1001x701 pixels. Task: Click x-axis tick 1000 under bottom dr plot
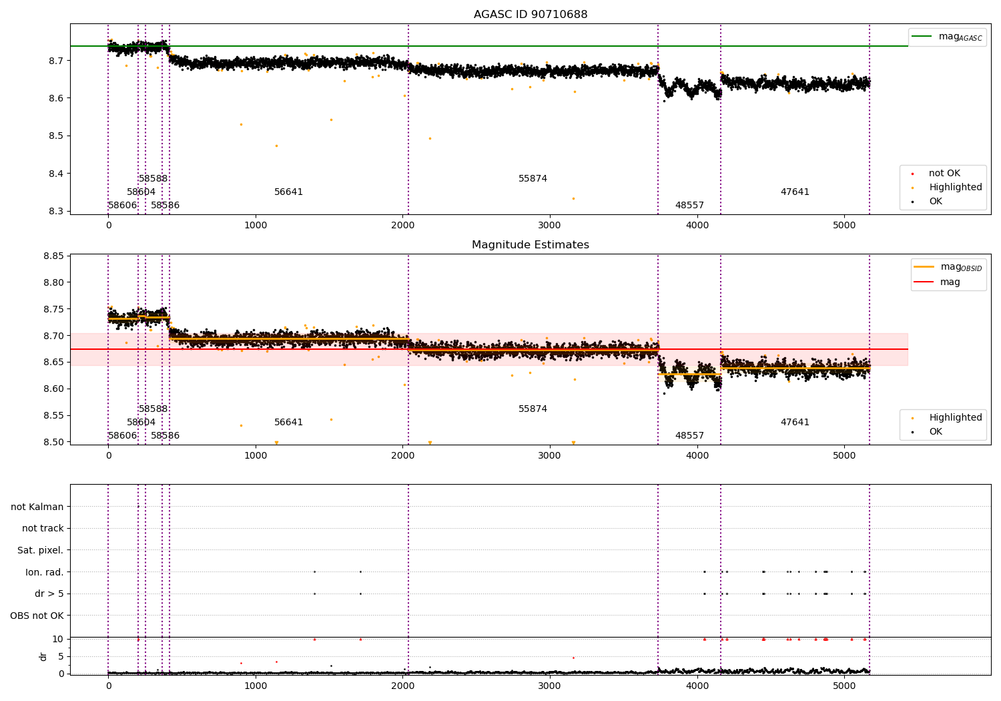tap(256, 686)
